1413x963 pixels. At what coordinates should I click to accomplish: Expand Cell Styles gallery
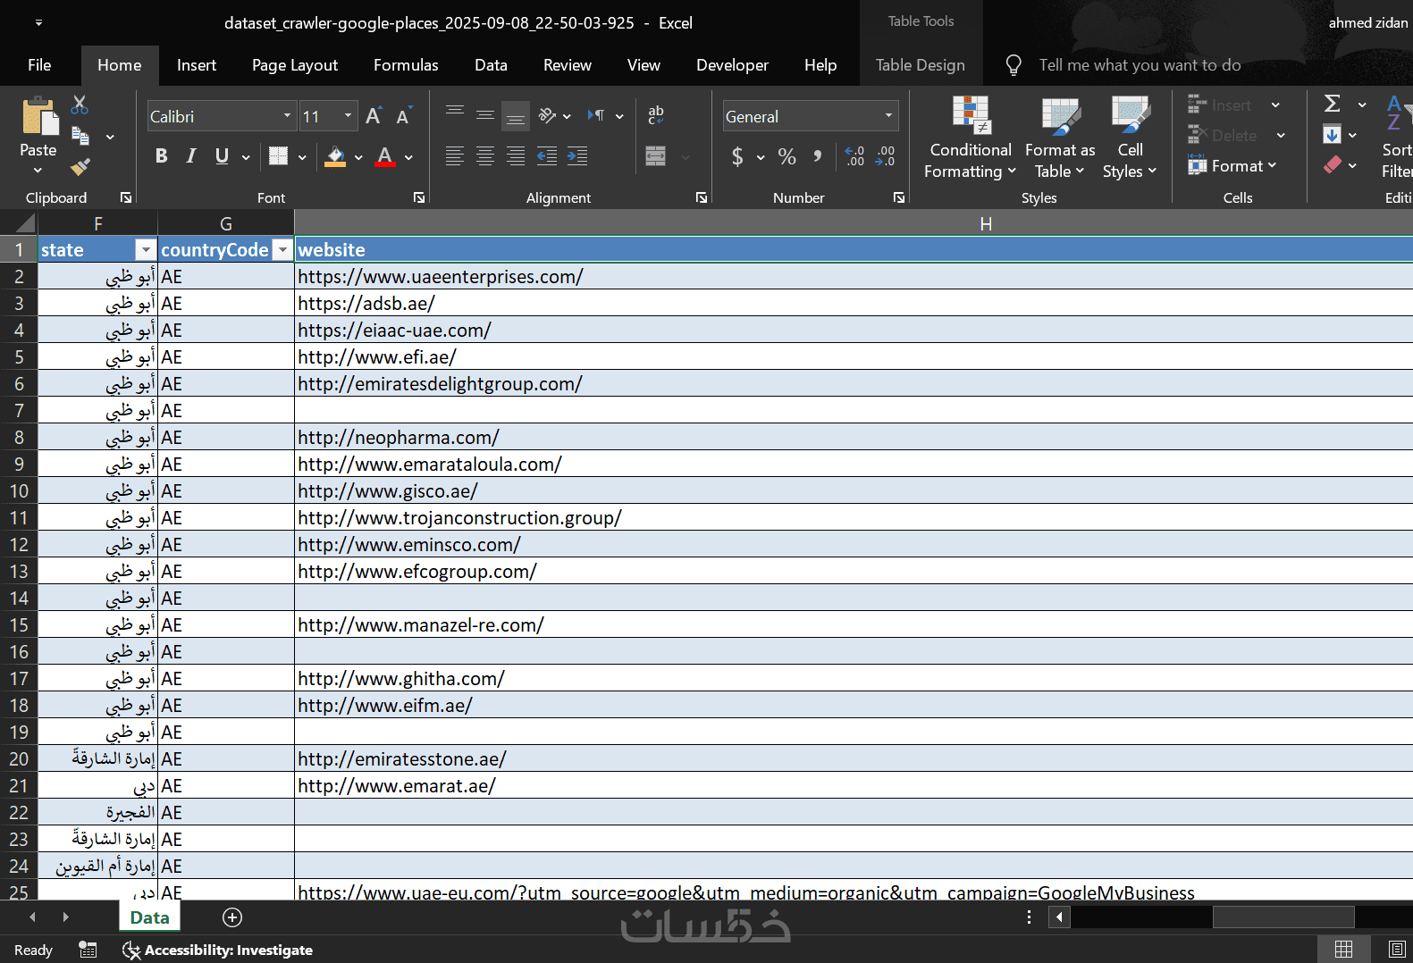pos(1130,161)
